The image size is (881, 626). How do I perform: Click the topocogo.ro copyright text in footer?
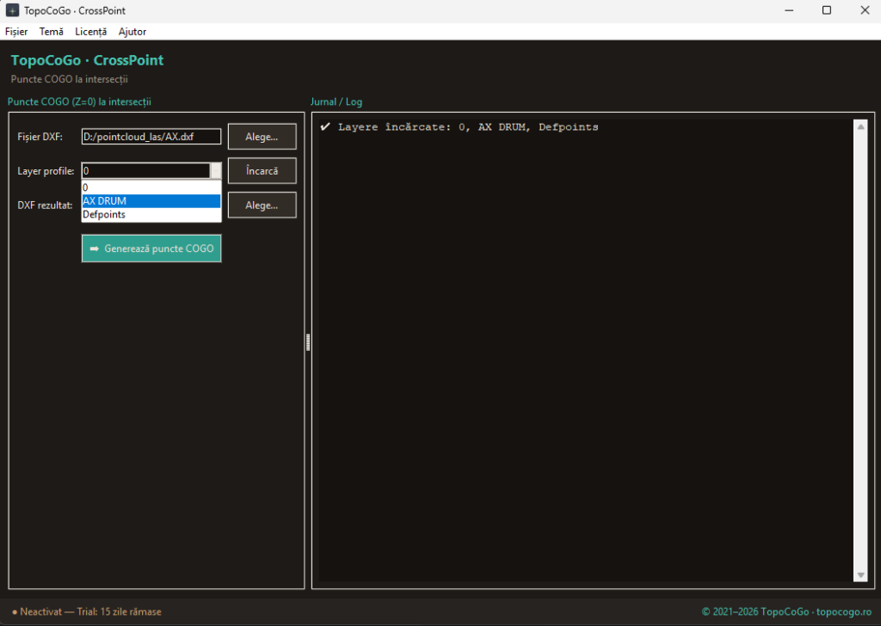click(x=786, y=611)
